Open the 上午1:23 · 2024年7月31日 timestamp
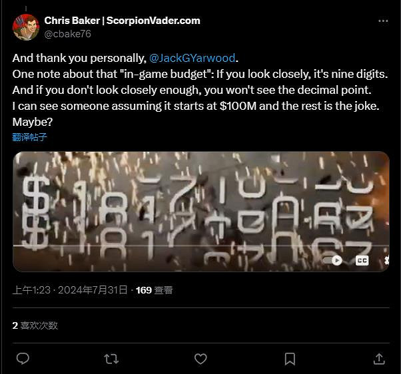This screenshot has height=374, width=401. [x=70, y=290]
